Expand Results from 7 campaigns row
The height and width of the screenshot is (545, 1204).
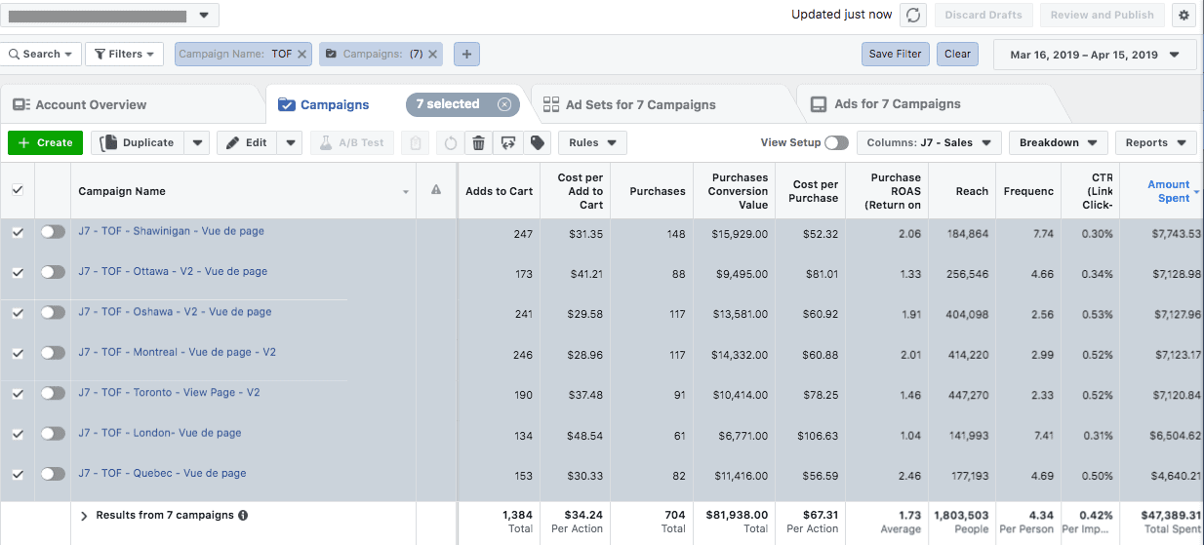pyautogui.click(x=84, y=516)
